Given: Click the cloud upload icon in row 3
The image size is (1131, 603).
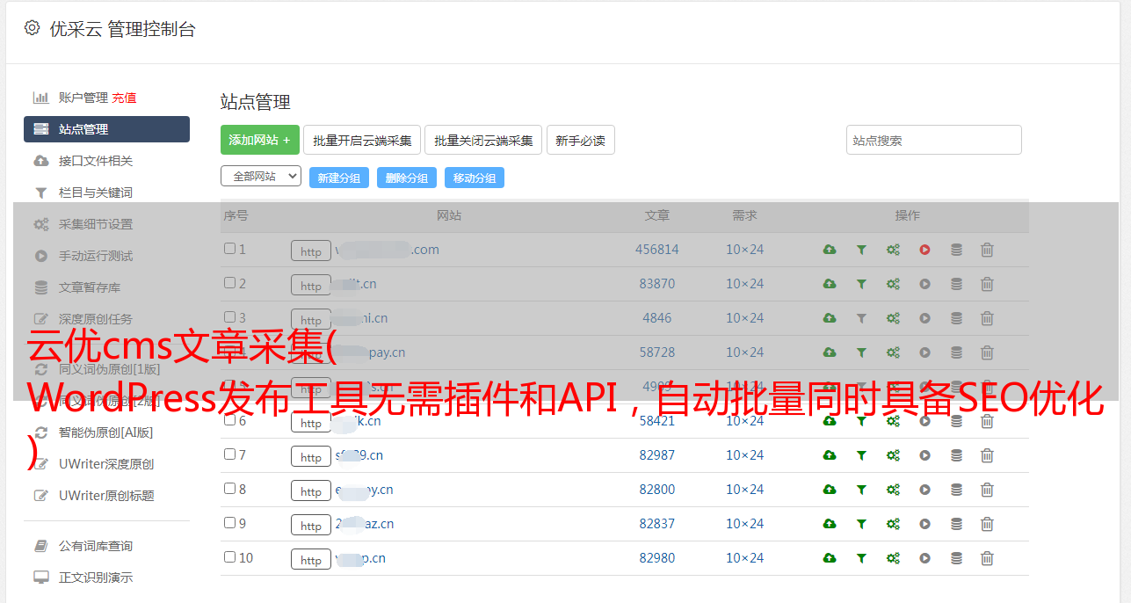Looking at the screenshot, I should coord(830,318).
